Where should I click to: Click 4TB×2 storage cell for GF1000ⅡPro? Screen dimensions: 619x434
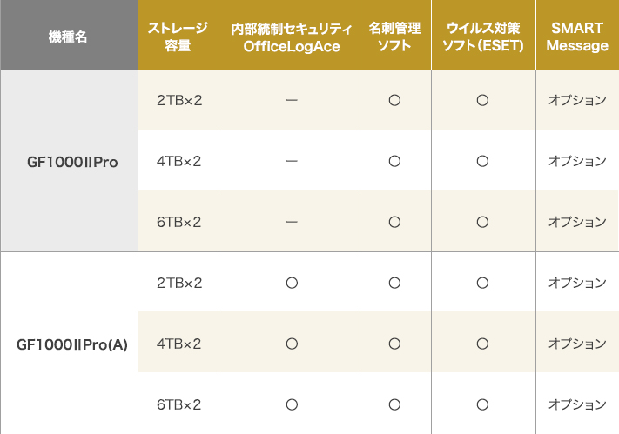179,161
